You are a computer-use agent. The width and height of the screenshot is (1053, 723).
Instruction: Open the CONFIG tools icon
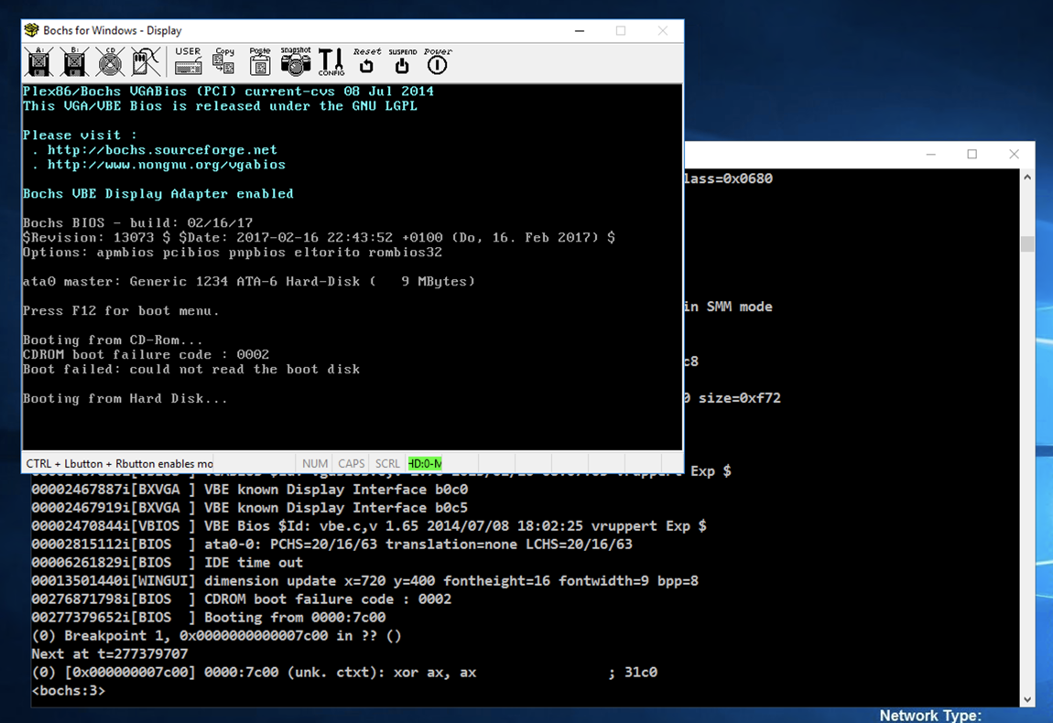[x=331, y=61]
